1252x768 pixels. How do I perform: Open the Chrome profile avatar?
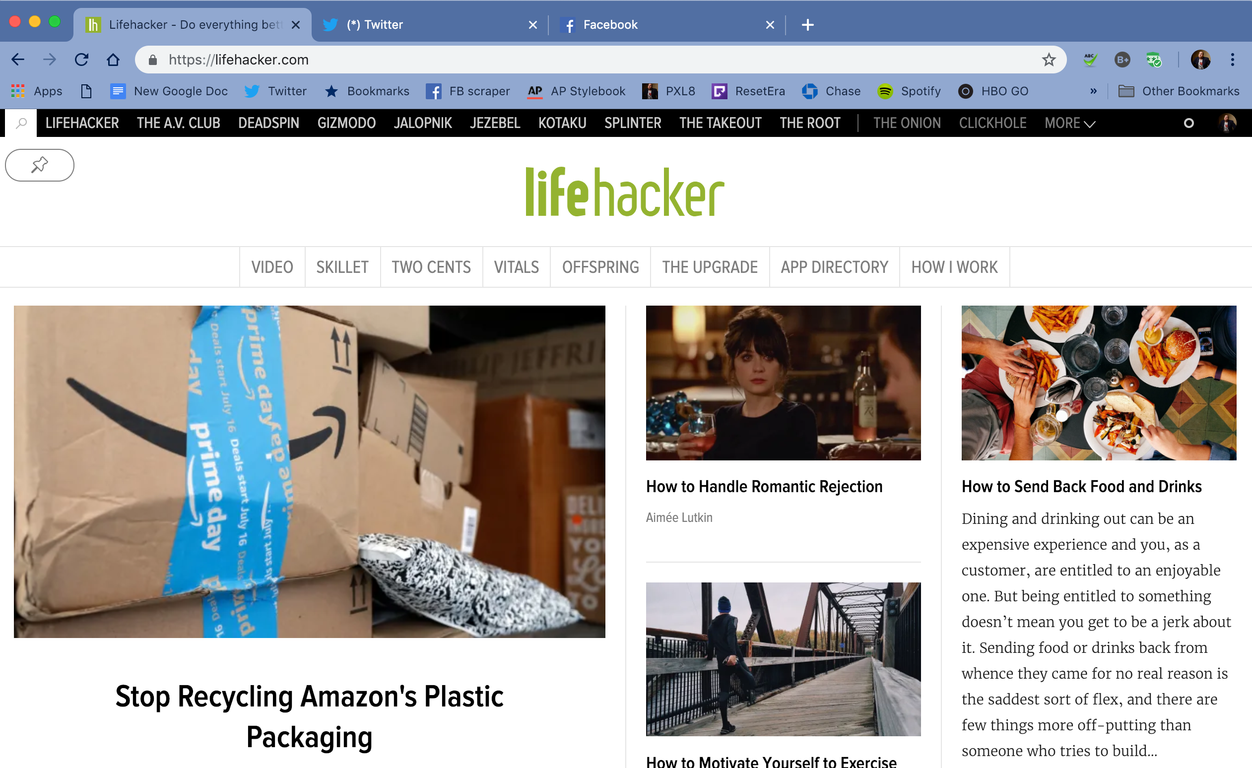point(1201,60)
